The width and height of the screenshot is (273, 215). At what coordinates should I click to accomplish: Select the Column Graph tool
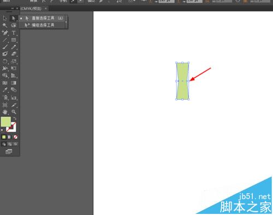14,98
